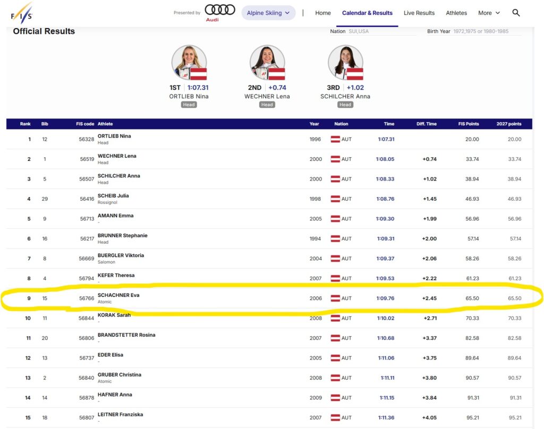Expand the More menu chevron
Image resolution: width=544 pixels, height=429 pixels.
tap(497, 13)
